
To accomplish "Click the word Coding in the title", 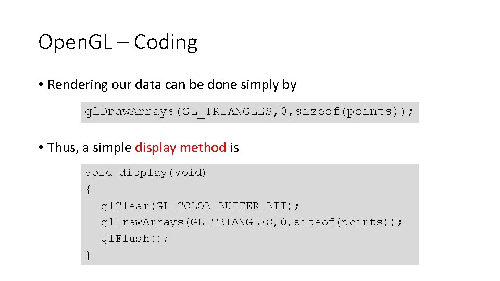I will click(166, 42).
